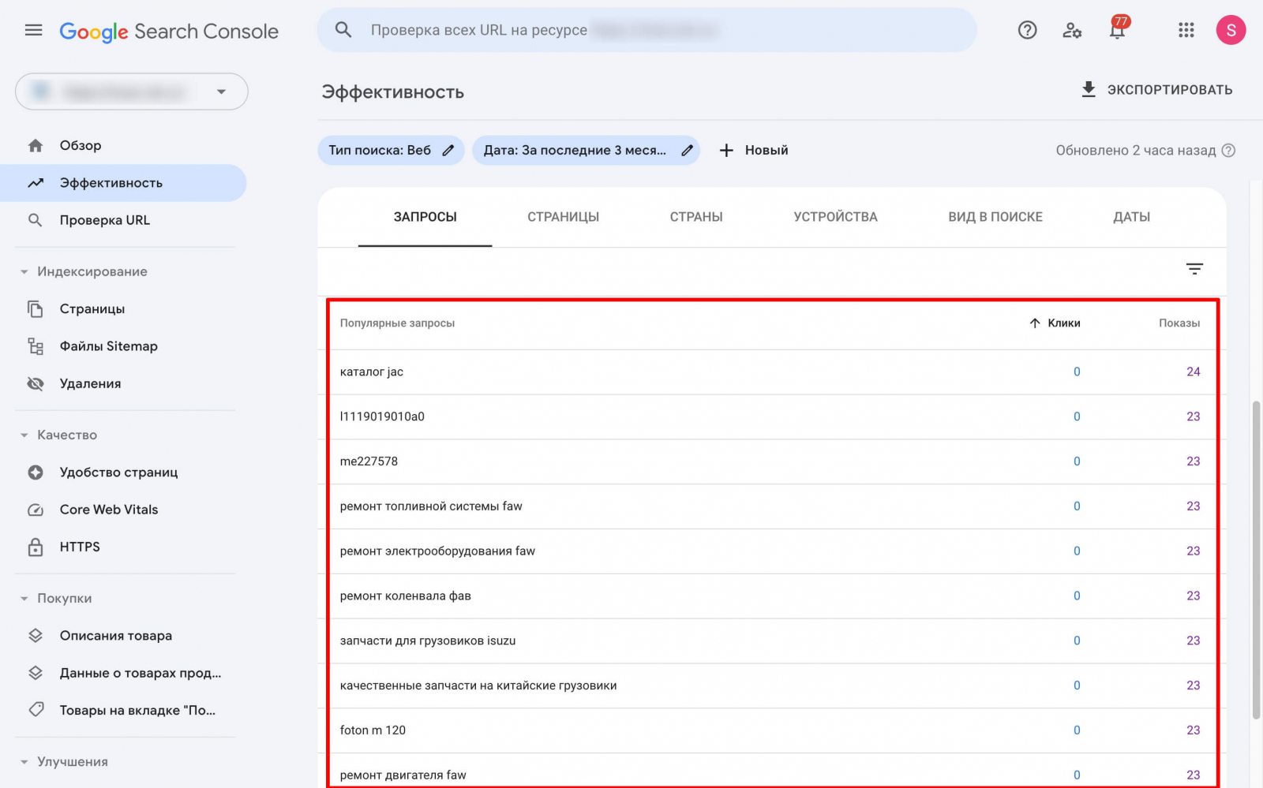Collapse the Покупки section
The image size is (1263, 788).
(24, 599)
